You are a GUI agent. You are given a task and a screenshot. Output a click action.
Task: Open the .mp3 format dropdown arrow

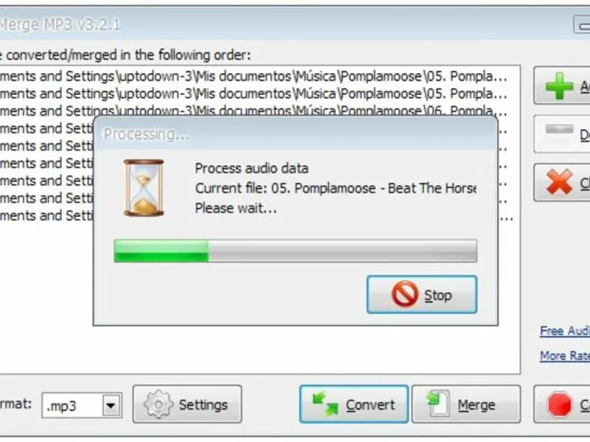[111, 405]
